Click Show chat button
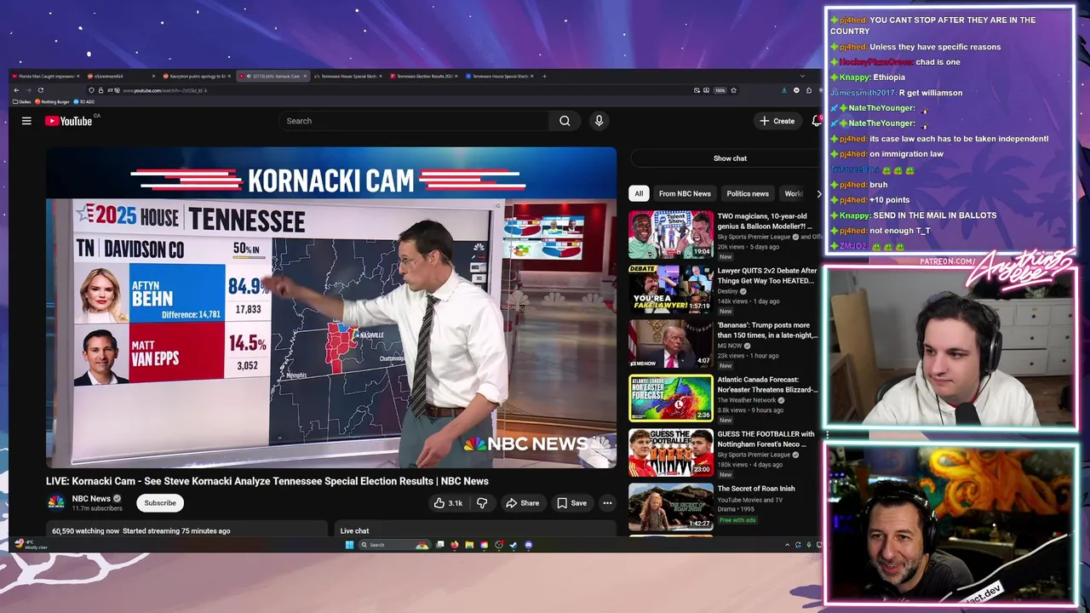This screenshot has height=613, width=1090. 730,158
